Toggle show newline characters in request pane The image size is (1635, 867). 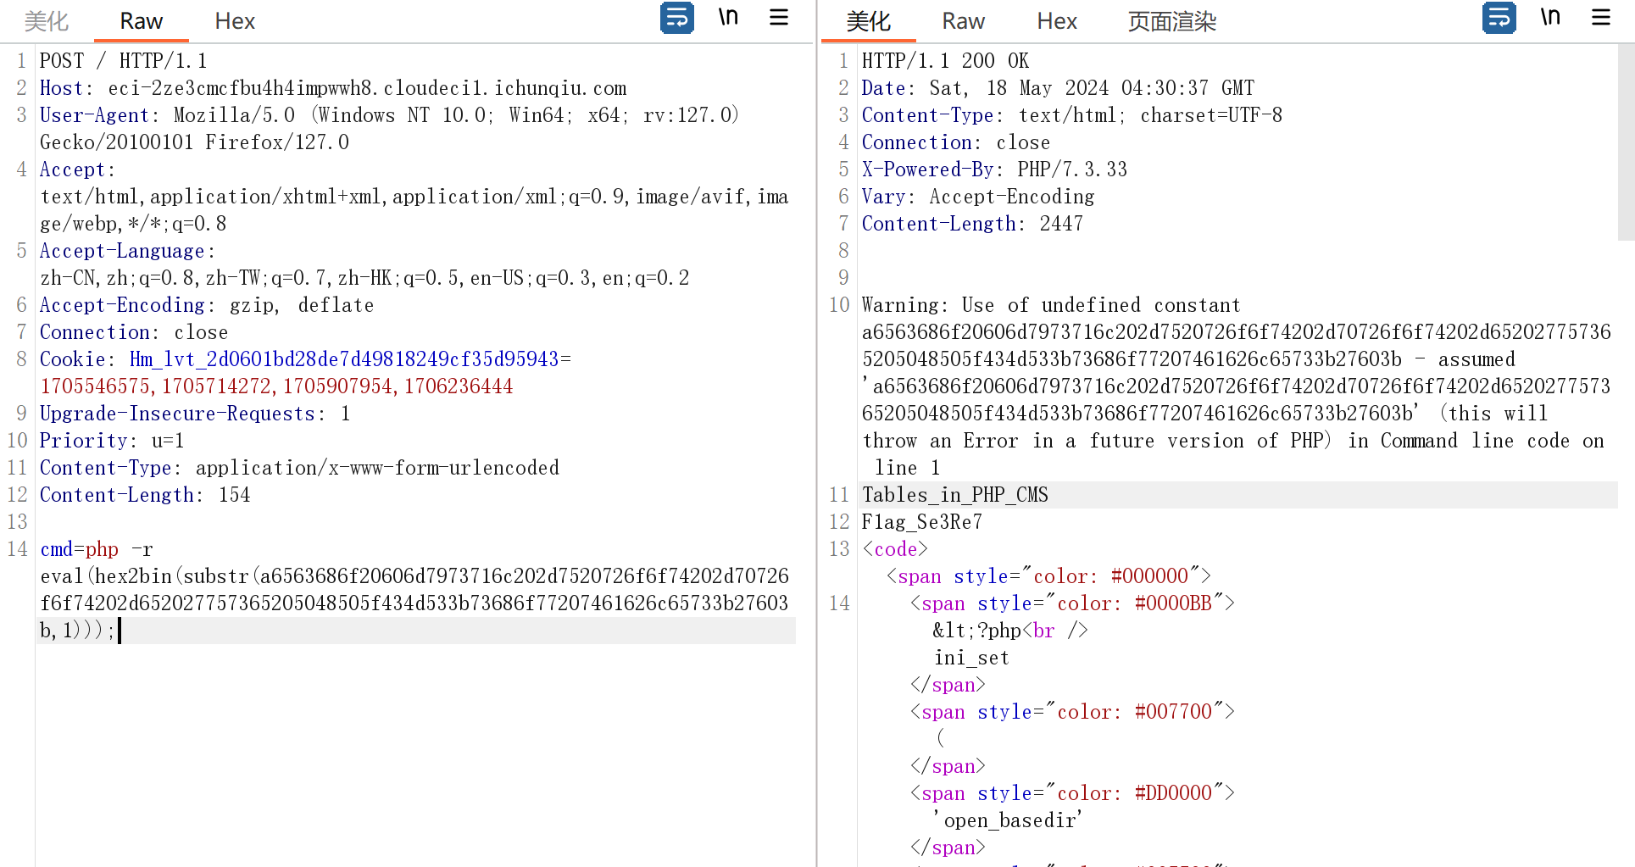coord(728,18)
